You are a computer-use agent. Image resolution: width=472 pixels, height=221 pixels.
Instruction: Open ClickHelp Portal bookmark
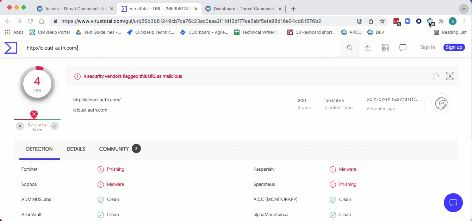[50, 32]
